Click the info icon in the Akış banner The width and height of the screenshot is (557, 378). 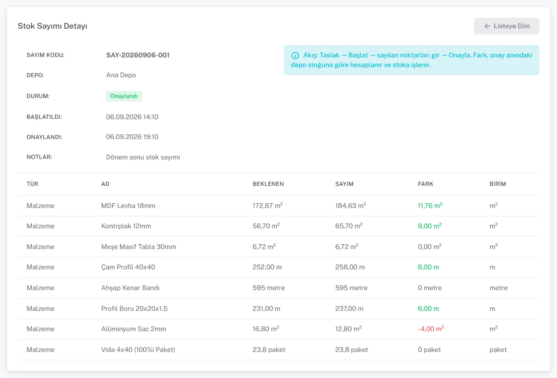295,56
